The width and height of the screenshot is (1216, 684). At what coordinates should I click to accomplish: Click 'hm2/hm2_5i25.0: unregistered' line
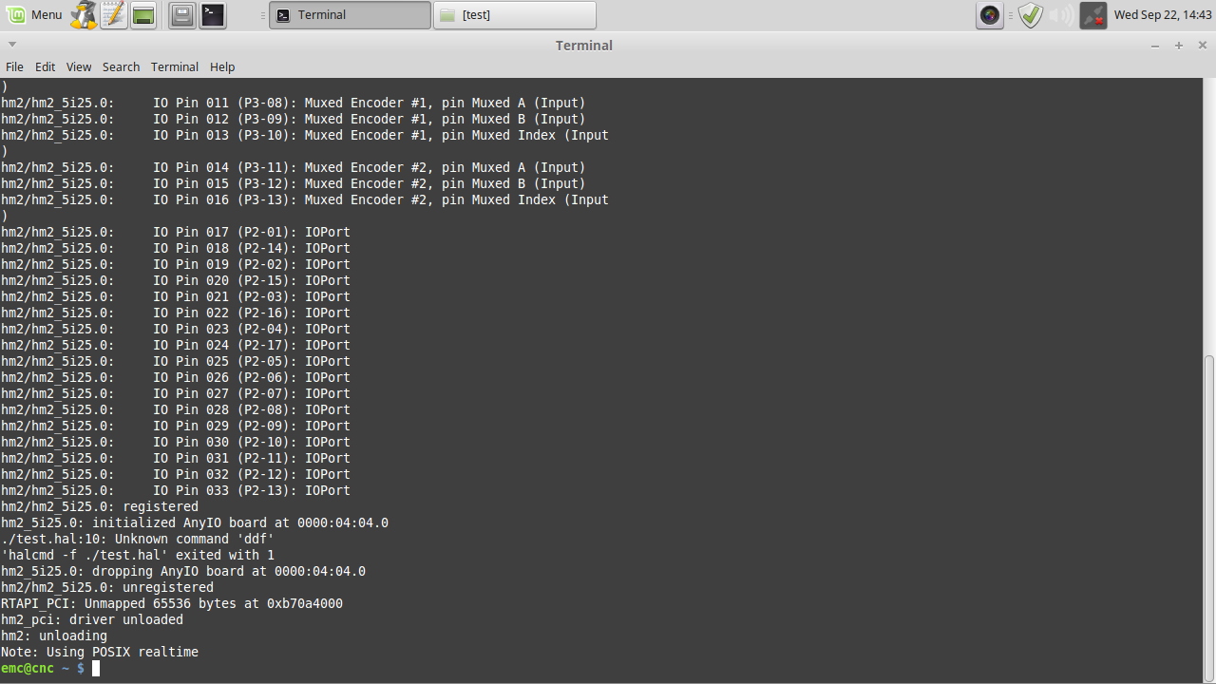click(x=107, y=587)
